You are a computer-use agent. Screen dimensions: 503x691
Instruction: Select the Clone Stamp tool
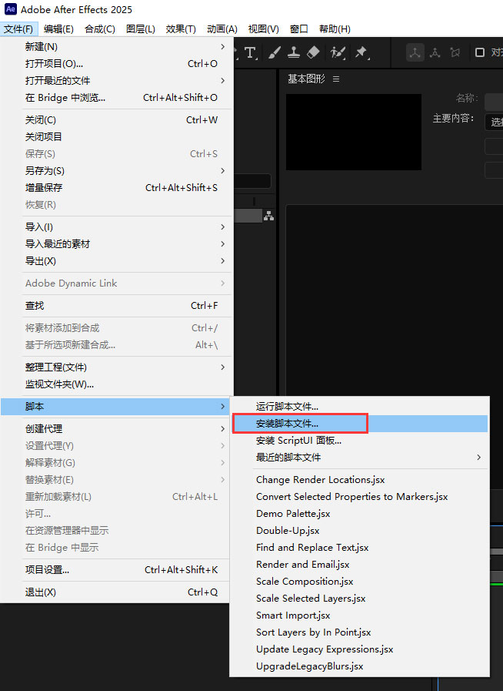pyautogui.click(x=294, y=53)
